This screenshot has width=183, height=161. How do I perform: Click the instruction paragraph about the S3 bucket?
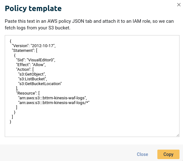tap(89, 24)
